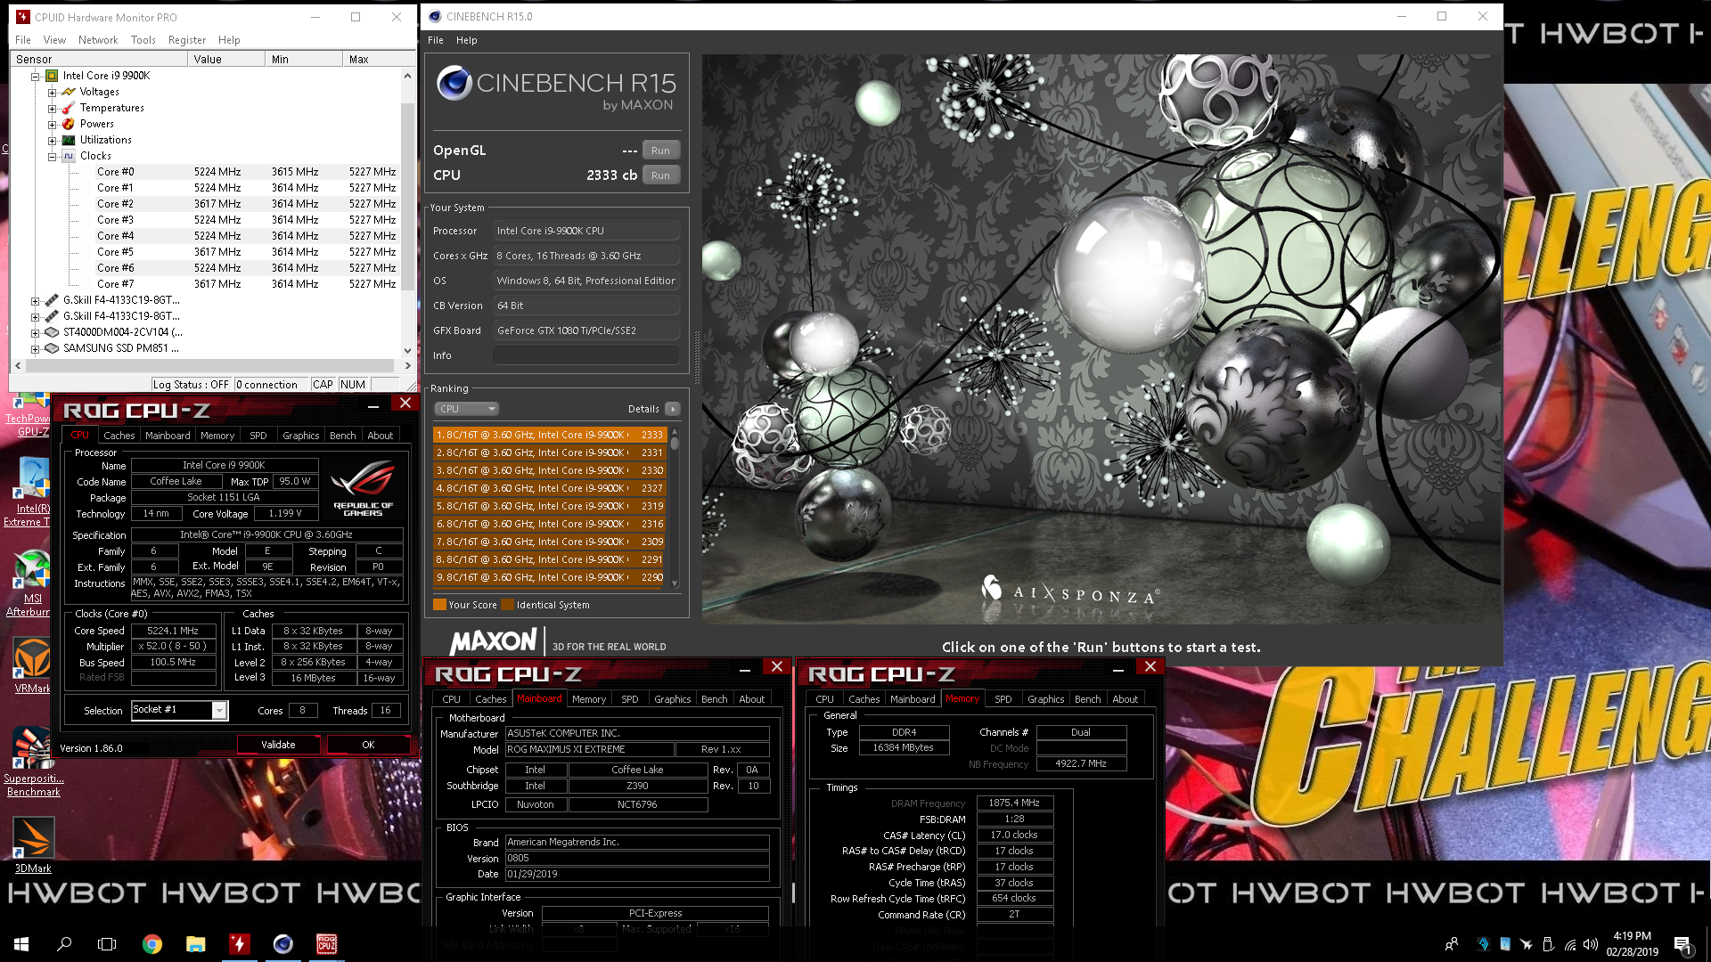
Task: Open the Network menu in HWMonitor
Action: (x=98, y=40)
